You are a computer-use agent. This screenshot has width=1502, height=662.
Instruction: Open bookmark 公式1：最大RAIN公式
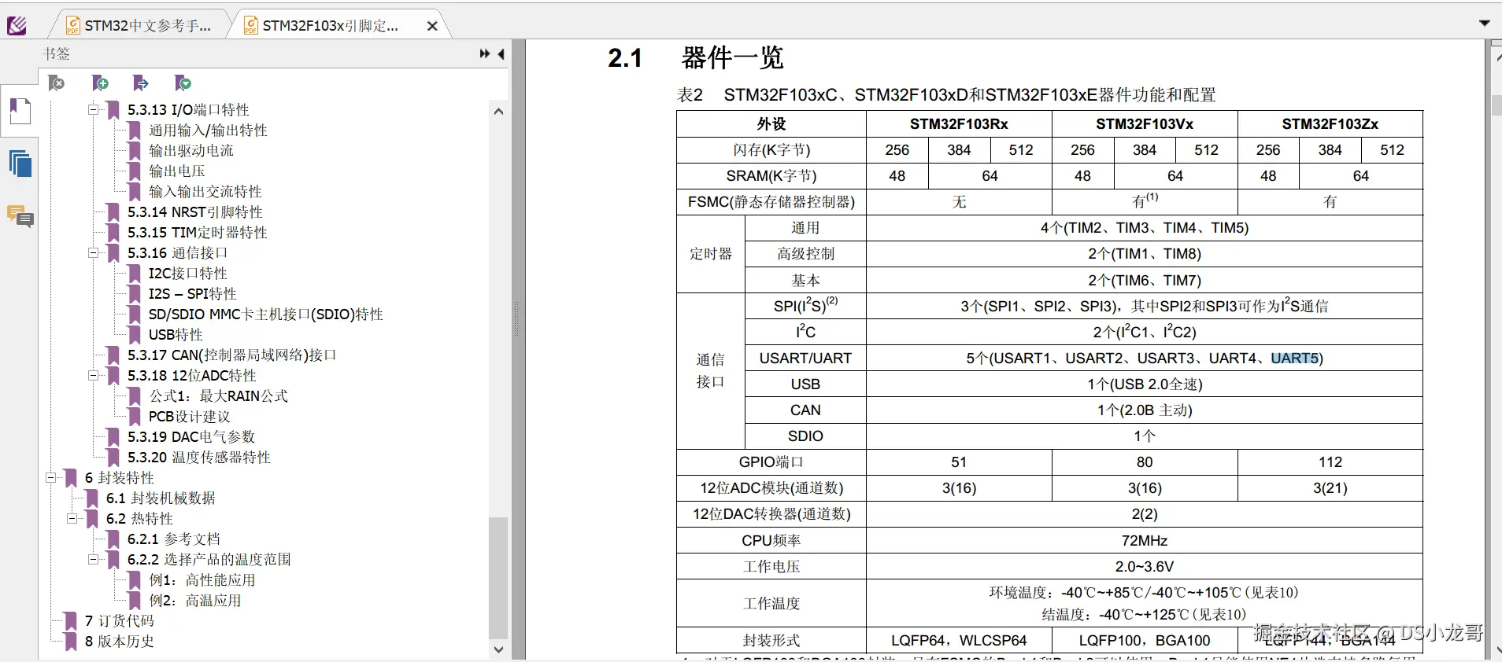(219, 396)
